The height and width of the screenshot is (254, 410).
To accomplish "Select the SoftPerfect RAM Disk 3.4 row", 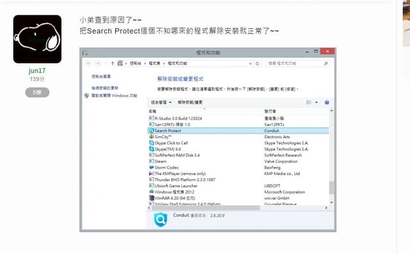I will pyautogui.click(x=238, y=155).
